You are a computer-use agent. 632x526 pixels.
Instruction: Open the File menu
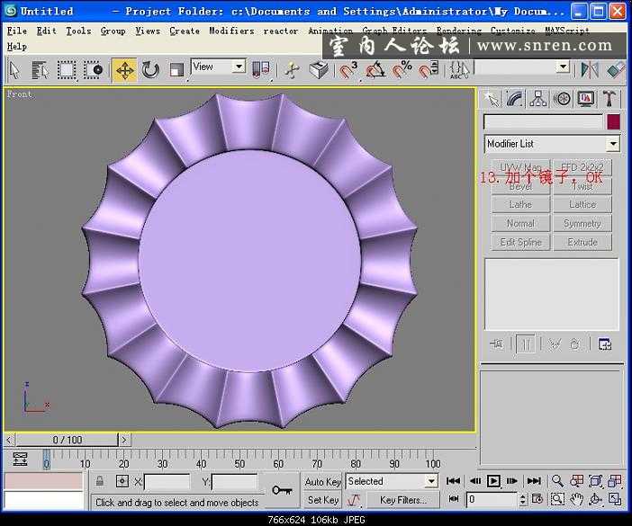pyautogui.click(x=17, y=31)
